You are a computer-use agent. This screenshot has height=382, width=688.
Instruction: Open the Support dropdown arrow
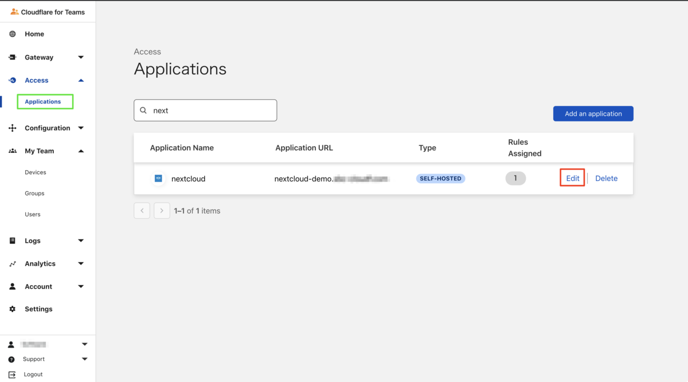coord(85,359)
